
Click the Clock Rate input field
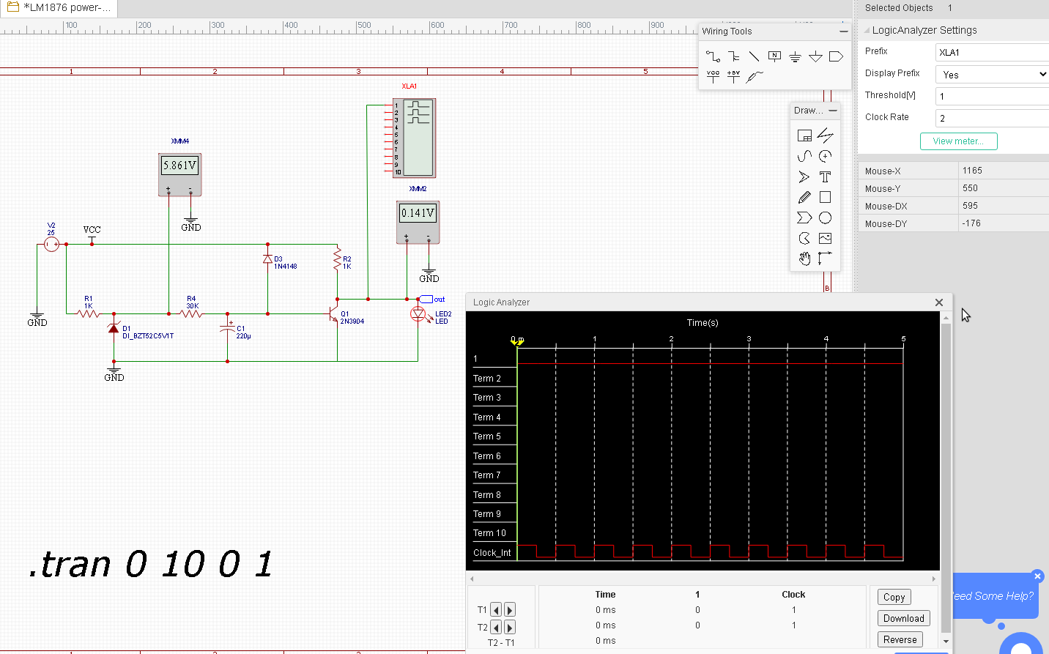tap(992, 119)
